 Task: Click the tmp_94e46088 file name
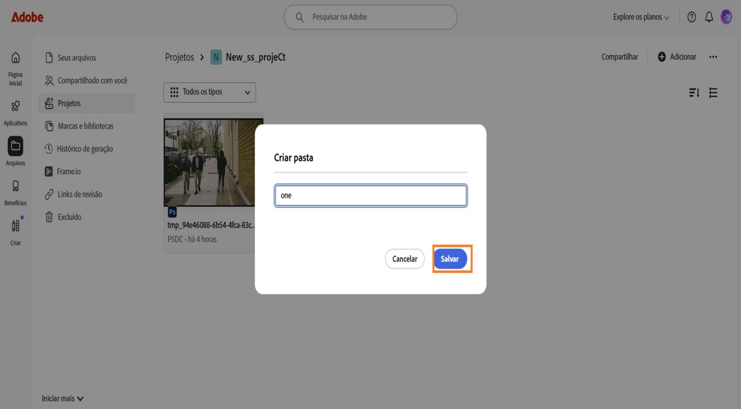point(211,225)
